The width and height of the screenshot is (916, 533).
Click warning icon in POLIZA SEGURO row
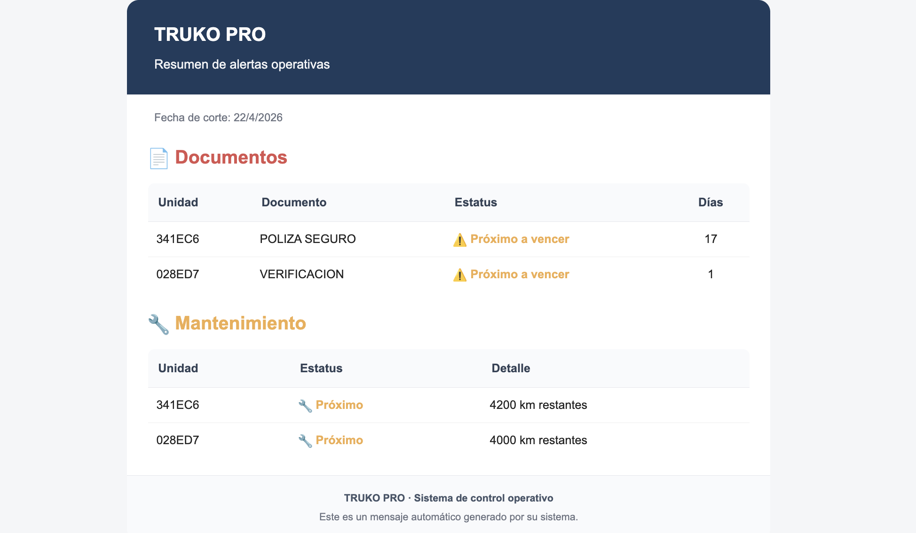(459, 240)
